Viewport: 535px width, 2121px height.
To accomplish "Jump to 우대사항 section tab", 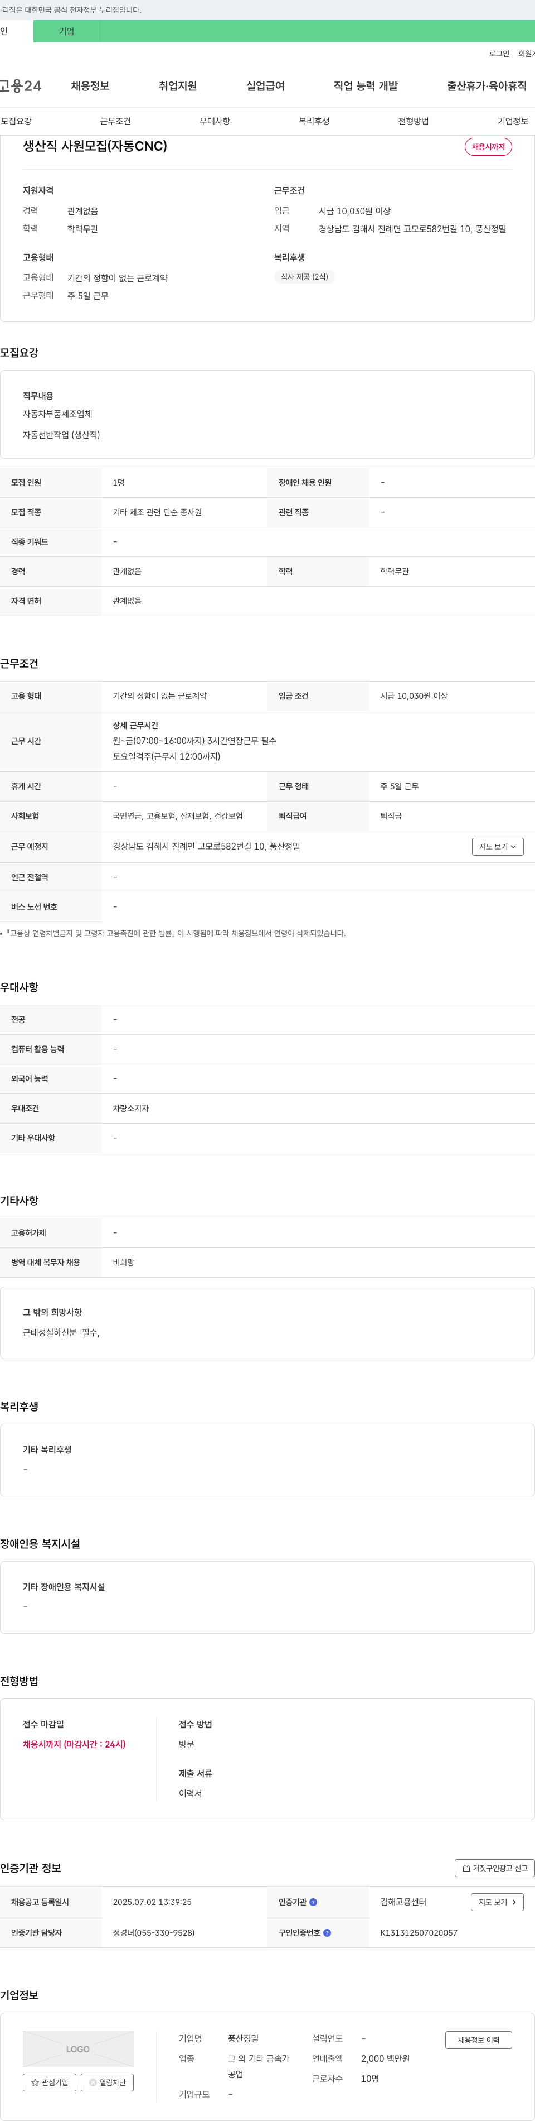I will 215,121.
